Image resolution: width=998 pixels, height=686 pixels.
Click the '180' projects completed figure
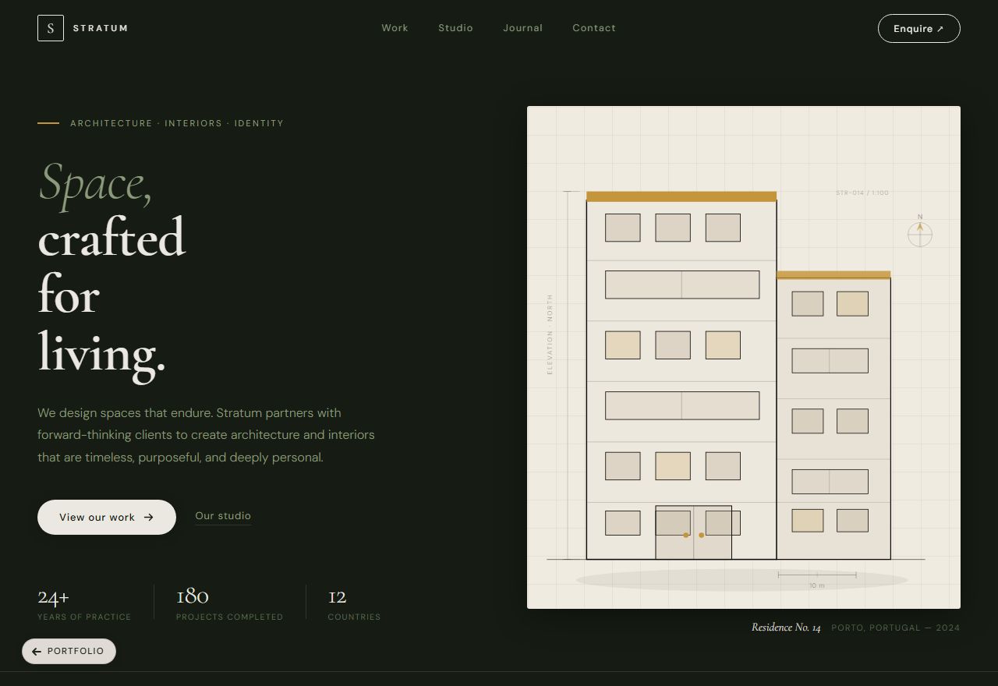tap(193, 596)
